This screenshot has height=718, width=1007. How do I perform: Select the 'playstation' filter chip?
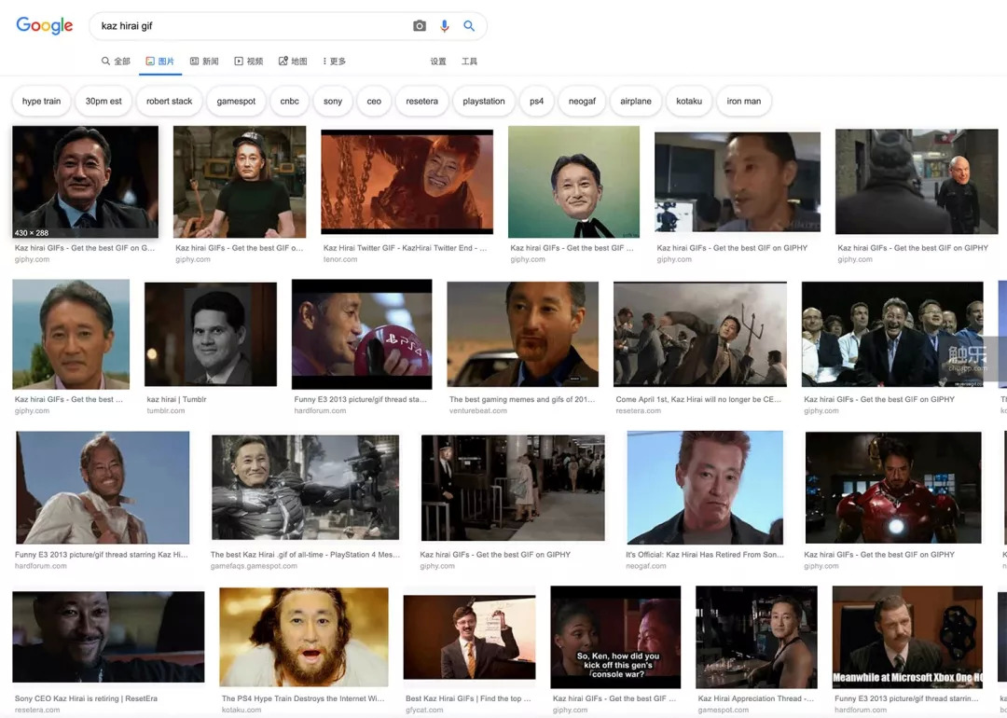tap(484, 102)
